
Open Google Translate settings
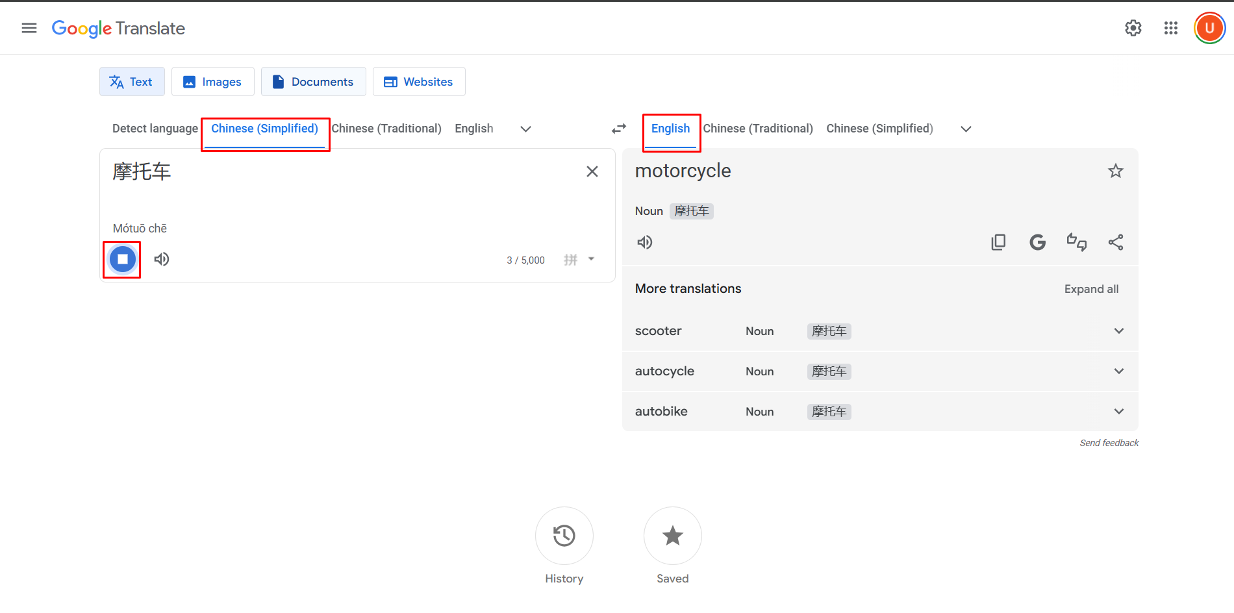pos(1133,28)
